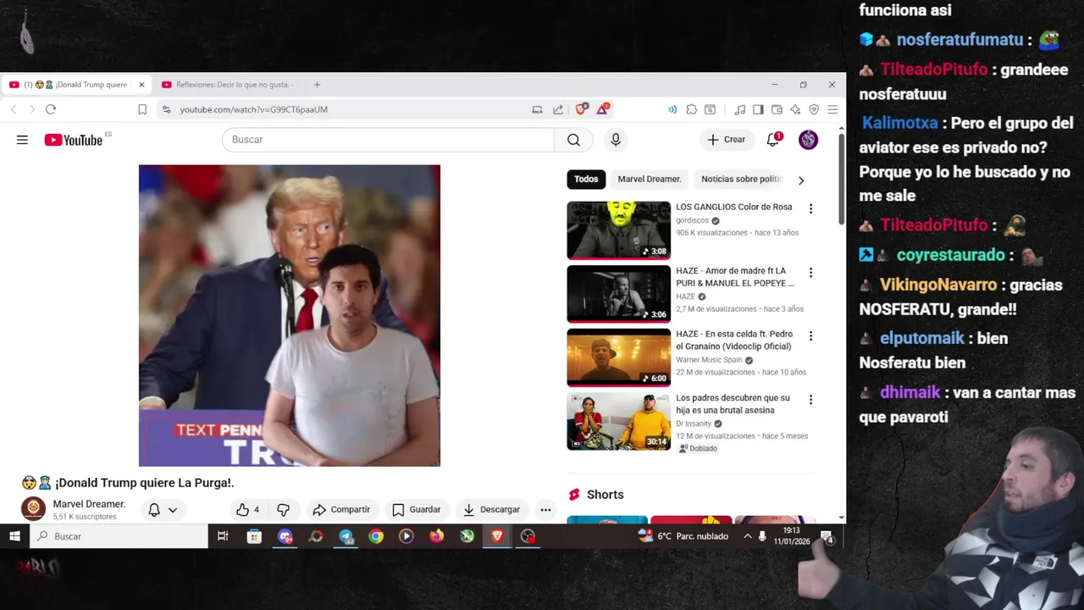Open HAZE Amor de madre thumbnail
The image size is (1084, 610).
tap(618, 293)
